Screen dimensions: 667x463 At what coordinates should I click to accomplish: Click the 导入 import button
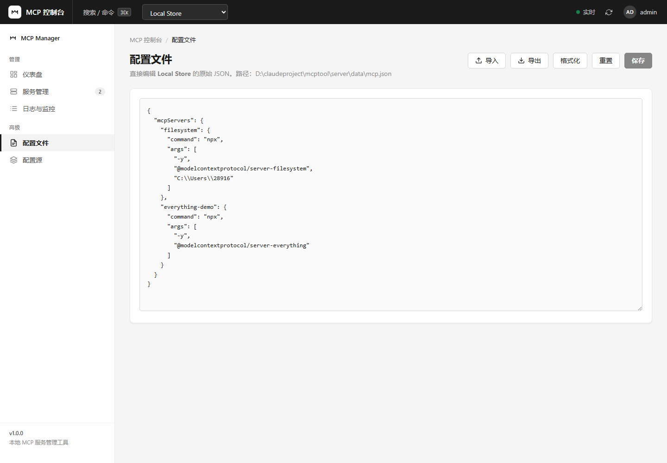pos(487,61)
